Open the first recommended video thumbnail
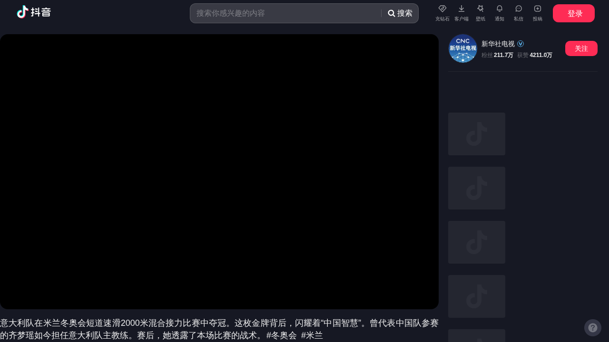 point(476,134)
